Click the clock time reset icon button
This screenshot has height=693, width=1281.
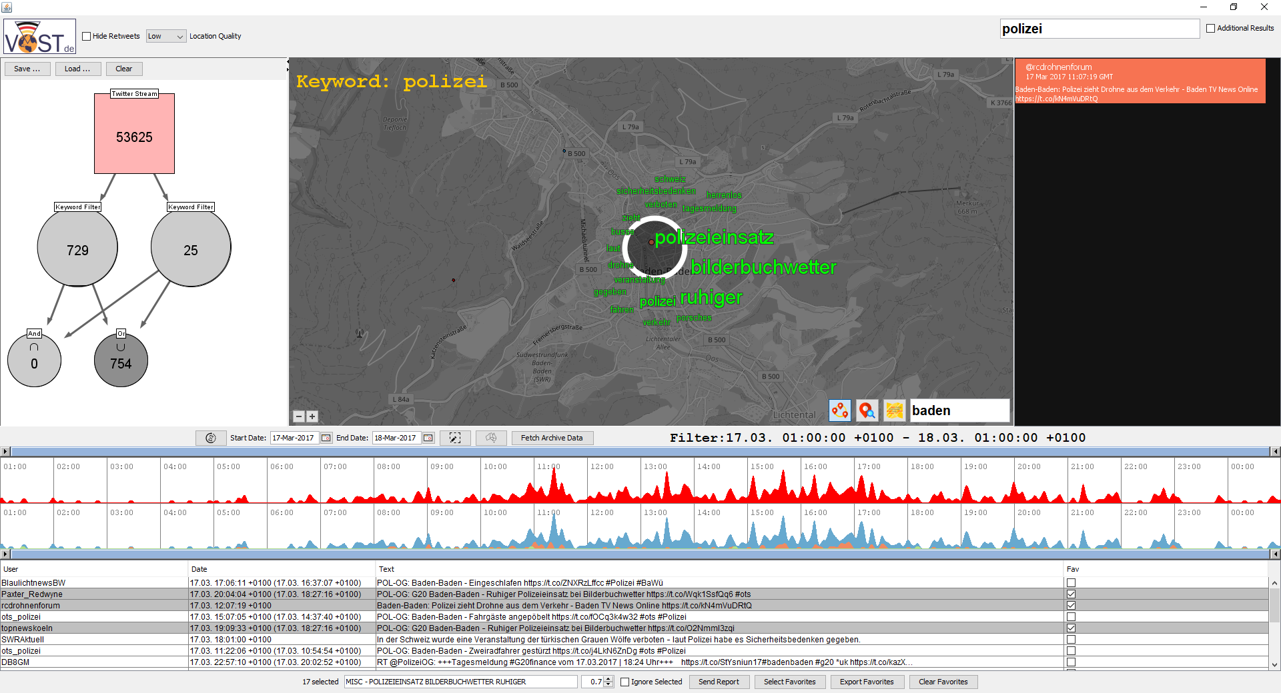[x=211, y=438]
